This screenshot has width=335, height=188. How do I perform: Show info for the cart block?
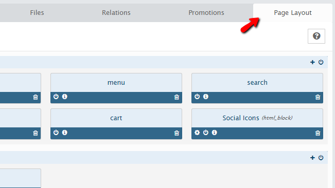point(64,133)
